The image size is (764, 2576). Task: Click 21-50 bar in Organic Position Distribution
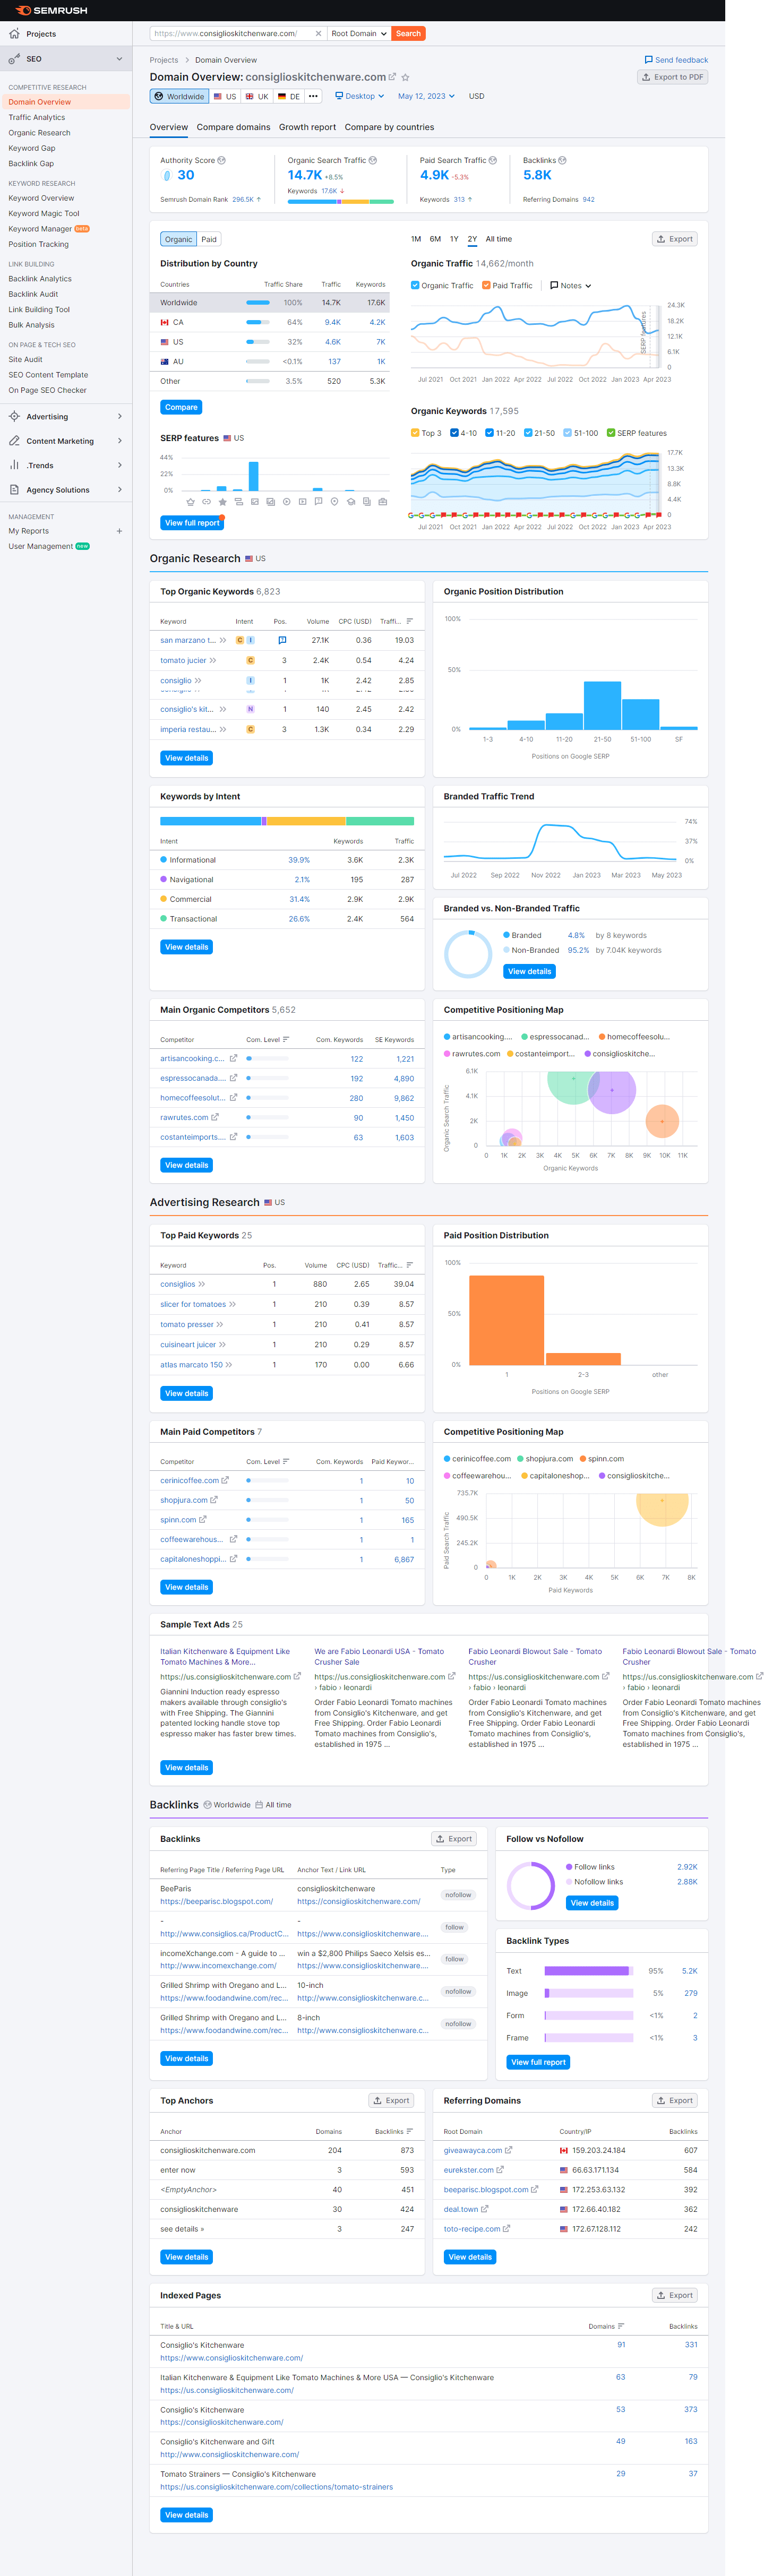click(x=602, y=705)
